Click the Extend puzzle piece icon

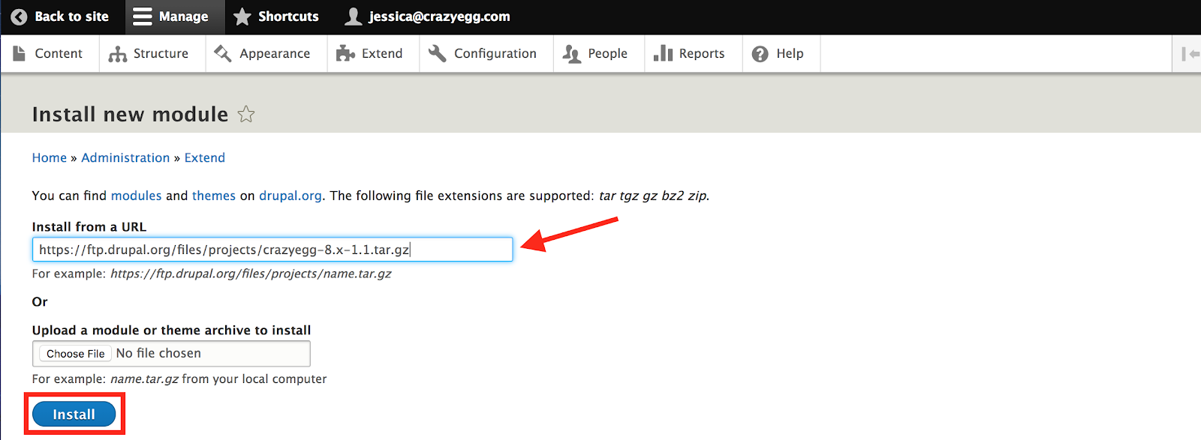[x=345, y=53]
